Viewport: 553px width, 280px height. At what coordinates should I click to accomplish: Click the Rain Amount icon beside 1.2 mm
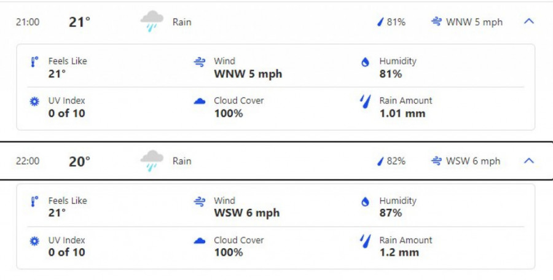pyautogui.click(x=366, y=241)
